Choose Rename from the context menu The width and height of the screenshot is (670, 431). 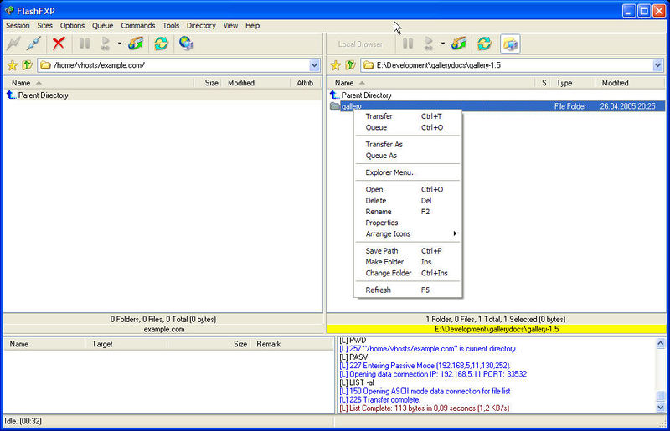coord(408,212)
